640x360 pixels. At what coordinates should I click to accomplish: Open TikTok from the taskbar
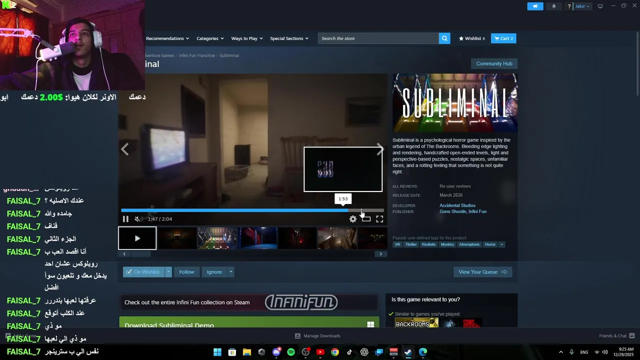click(x=349, y=352)
